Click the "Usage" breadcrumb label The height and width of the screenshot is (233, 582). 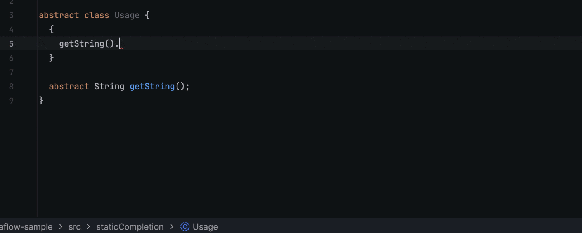coord(205,227)
